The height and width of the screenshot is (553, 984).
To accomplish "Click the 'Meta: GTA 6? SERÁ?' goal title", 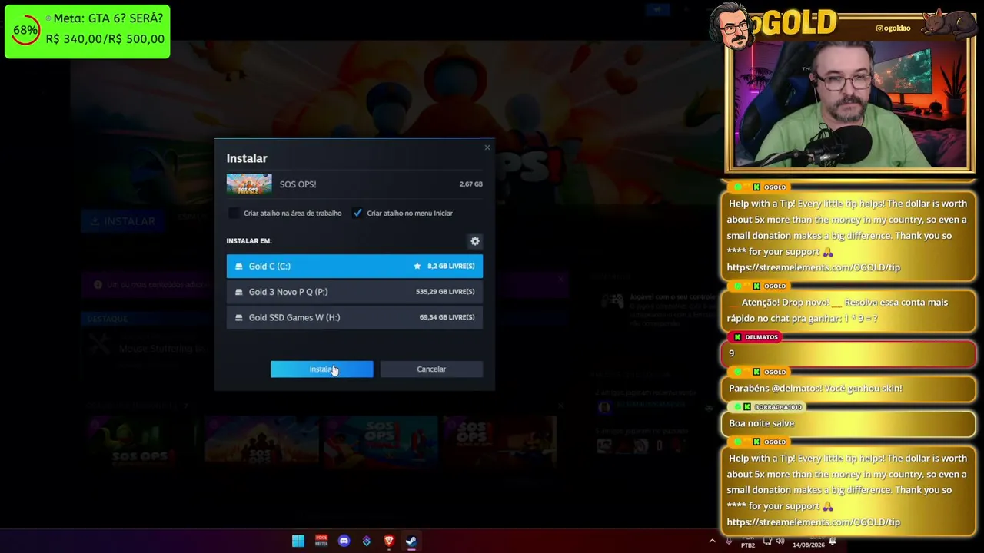I will click(108, 18).
